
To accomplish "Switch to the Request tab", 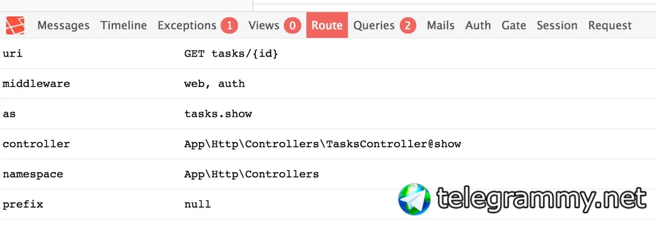I will click(610, 26).
